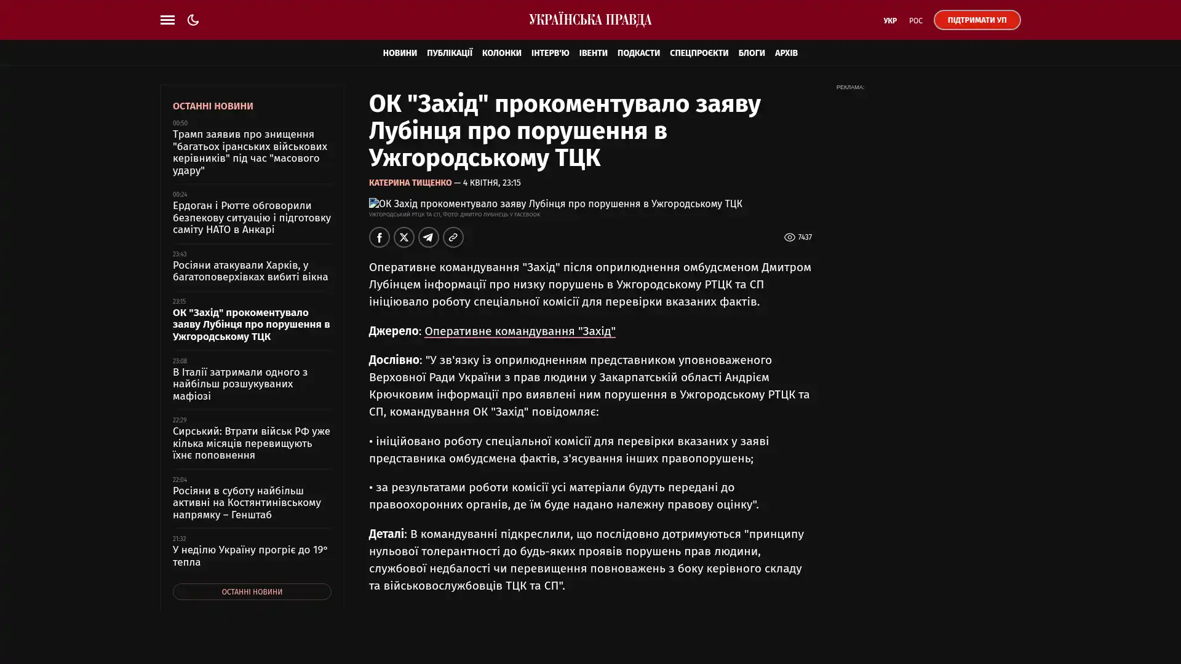Image resolution: width=1181 pixels, height=664 pixels.
Task: Toggle dark mode moon icon
Action: click(193, 20)
